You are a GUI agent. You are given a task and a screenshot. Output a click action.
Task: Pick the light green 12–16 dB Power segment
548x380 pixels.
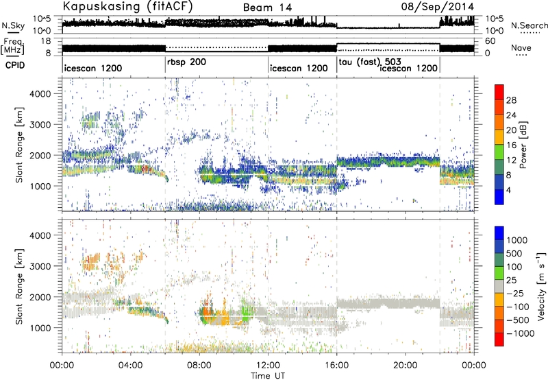click(x=499, y=152)
